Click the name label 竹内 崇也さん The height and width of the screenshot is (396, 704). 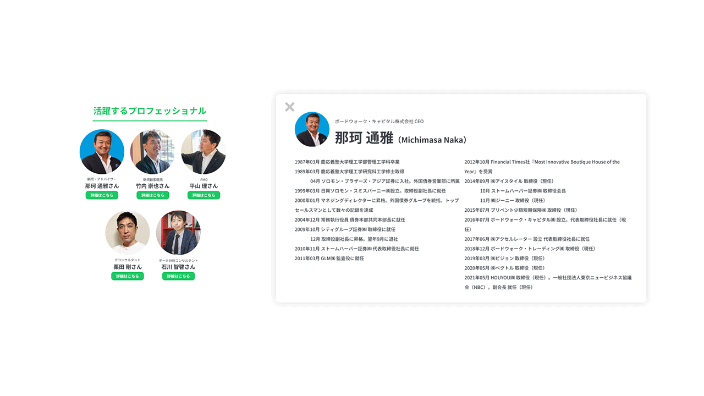(153, 186)
